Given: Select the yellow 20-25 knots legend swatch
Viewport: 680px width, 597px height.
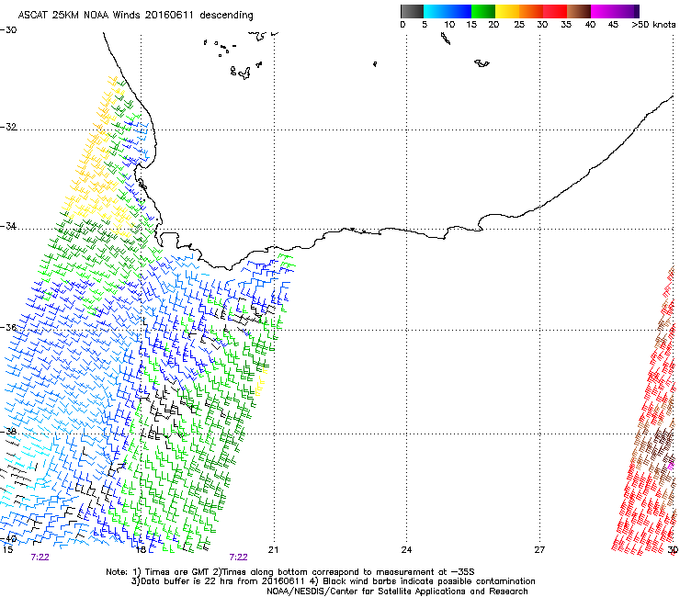Looking at the screenshot, I should coord(507,11).
